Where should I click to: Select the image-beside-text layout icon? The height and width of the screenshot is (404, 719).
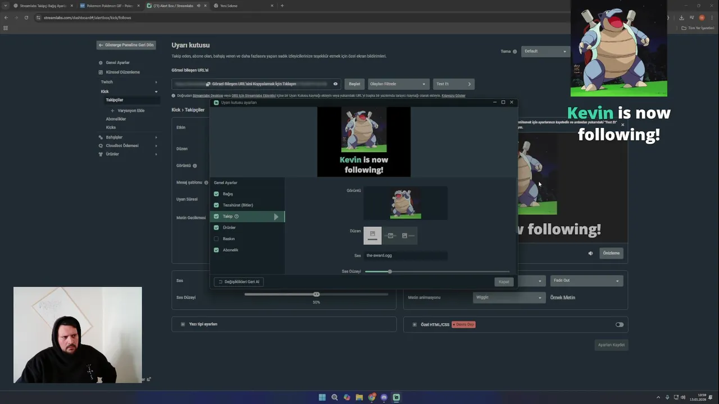click(x=408, y=236)
